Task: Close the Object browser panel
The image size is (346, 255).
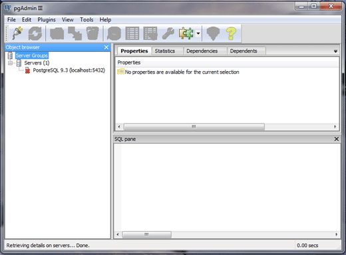Action: click(106, 47)
